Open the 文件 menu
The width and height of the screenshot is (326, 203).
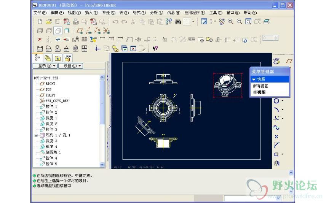pos(40,13)
